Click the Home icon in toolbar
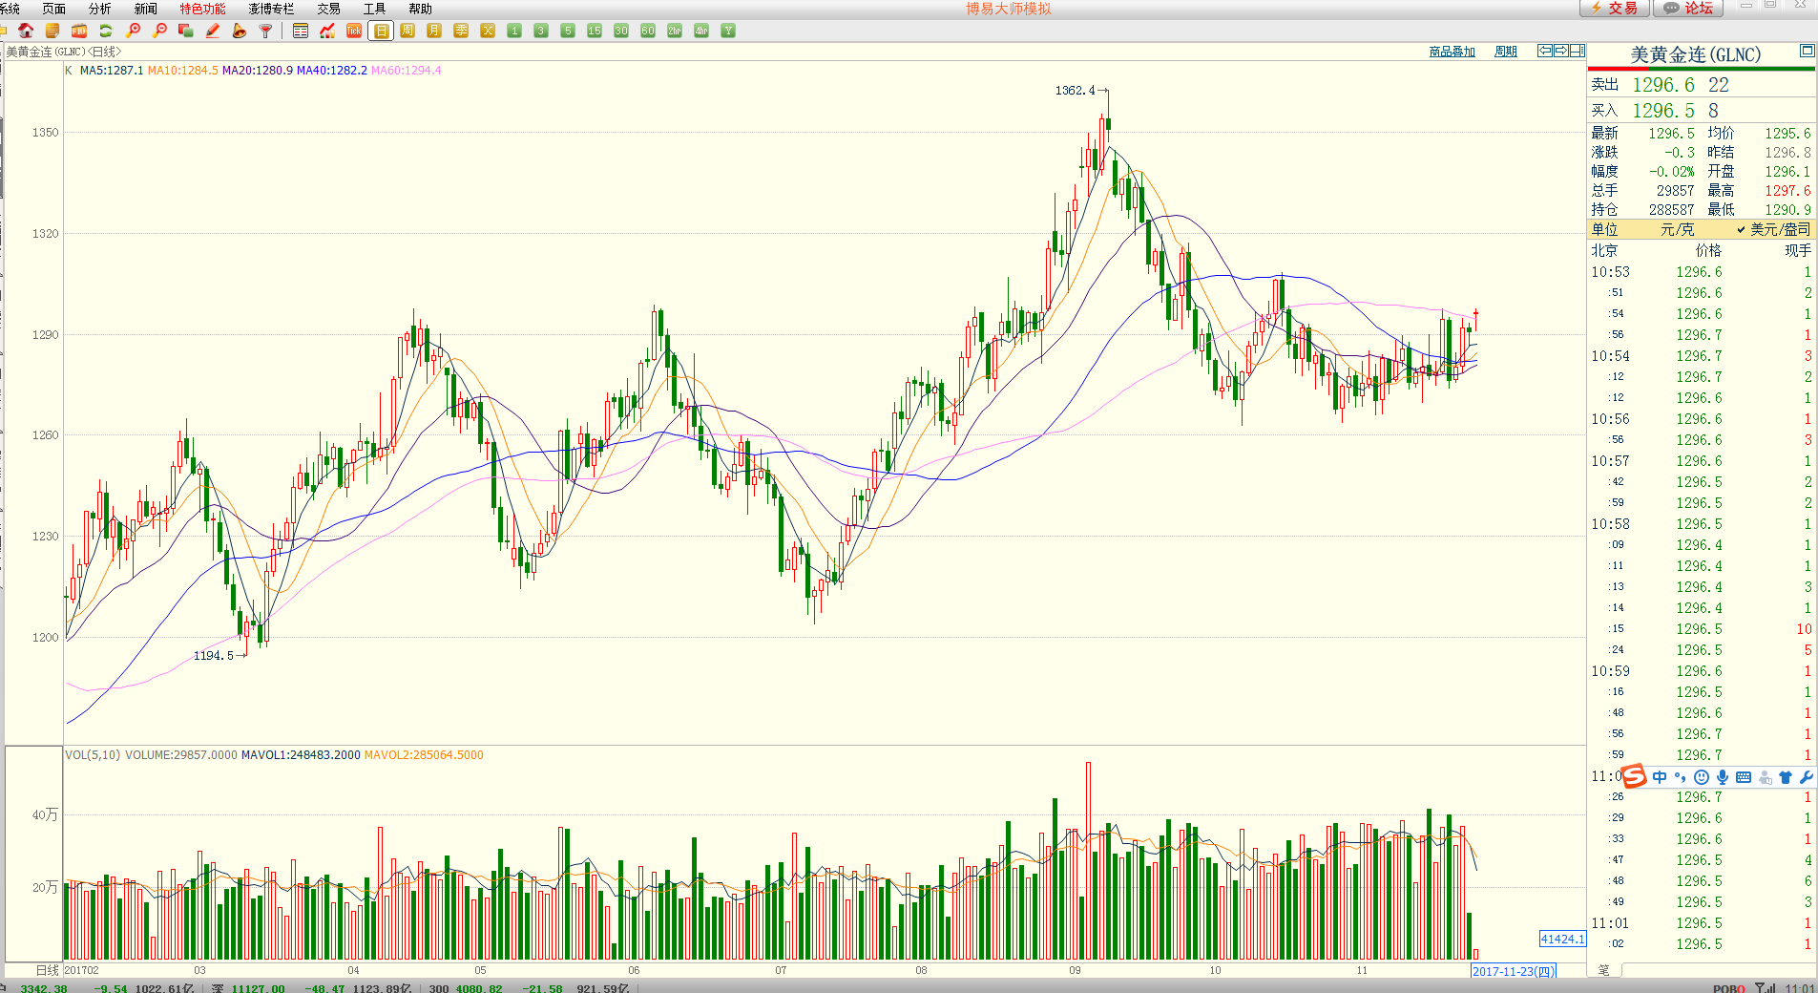Image resolution: width=1818 pixels, height=993 pixels. click(26, 31)
